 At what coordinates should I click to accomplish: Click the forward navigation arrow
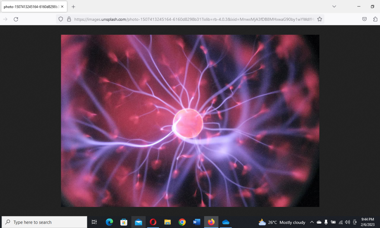4,19
